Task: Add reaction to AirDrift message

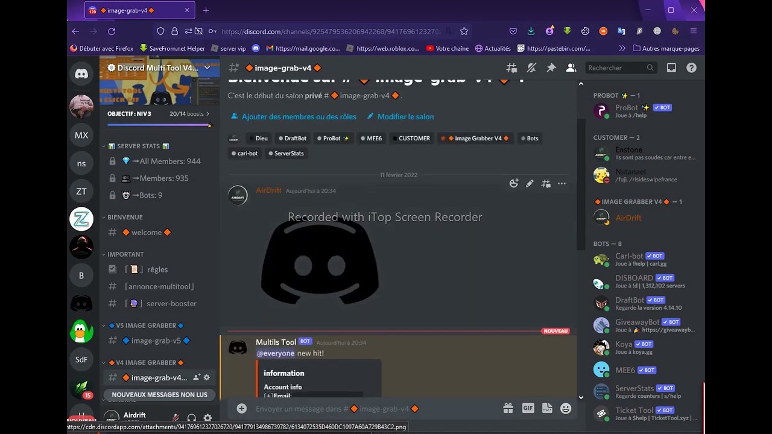Action: click(514, 184)
